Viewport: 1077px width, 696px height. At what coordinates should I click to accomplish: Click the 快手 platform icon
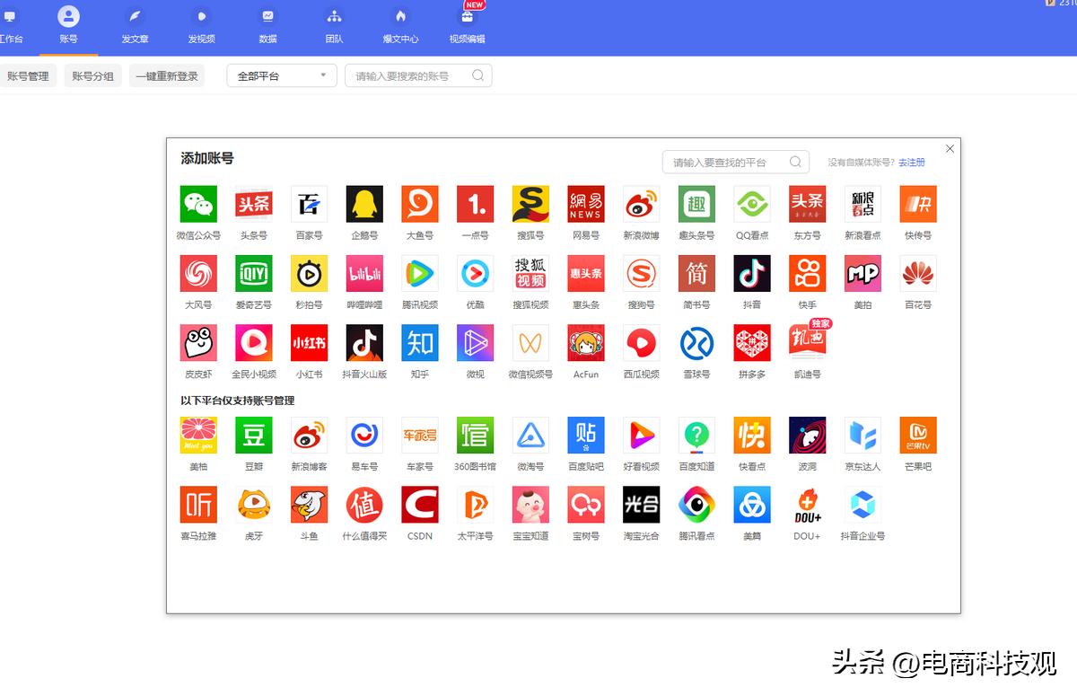[x=807, y=273]
